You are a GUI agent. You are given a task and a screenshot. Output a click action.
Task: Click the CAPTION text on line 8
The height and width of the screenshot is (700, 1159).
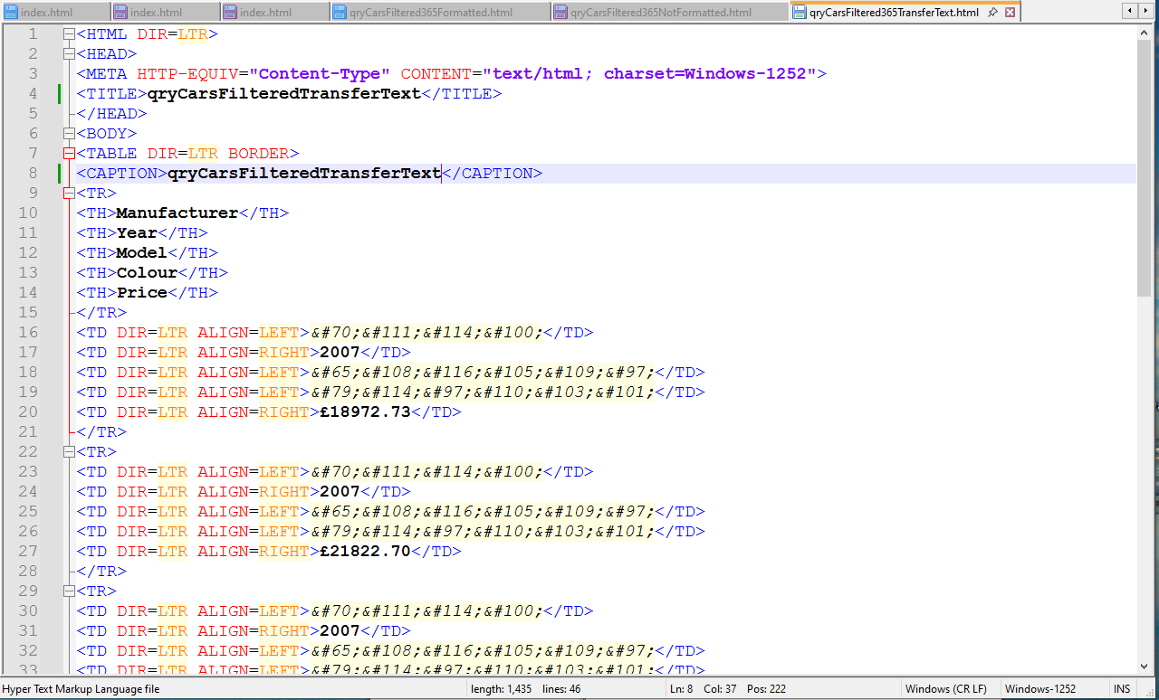(304, 174)
